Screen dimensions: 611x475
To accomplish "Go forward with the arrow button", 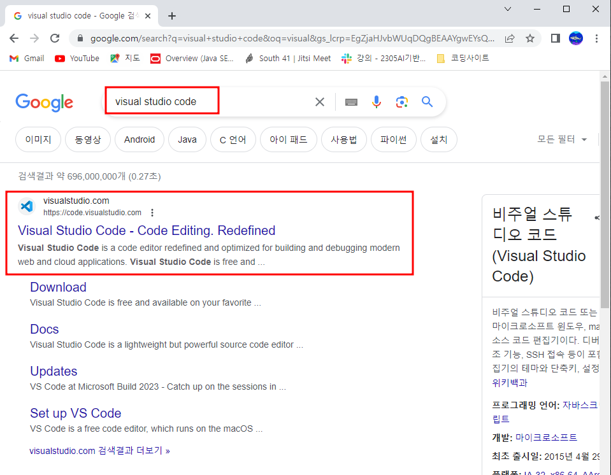I will coord(34,38).
